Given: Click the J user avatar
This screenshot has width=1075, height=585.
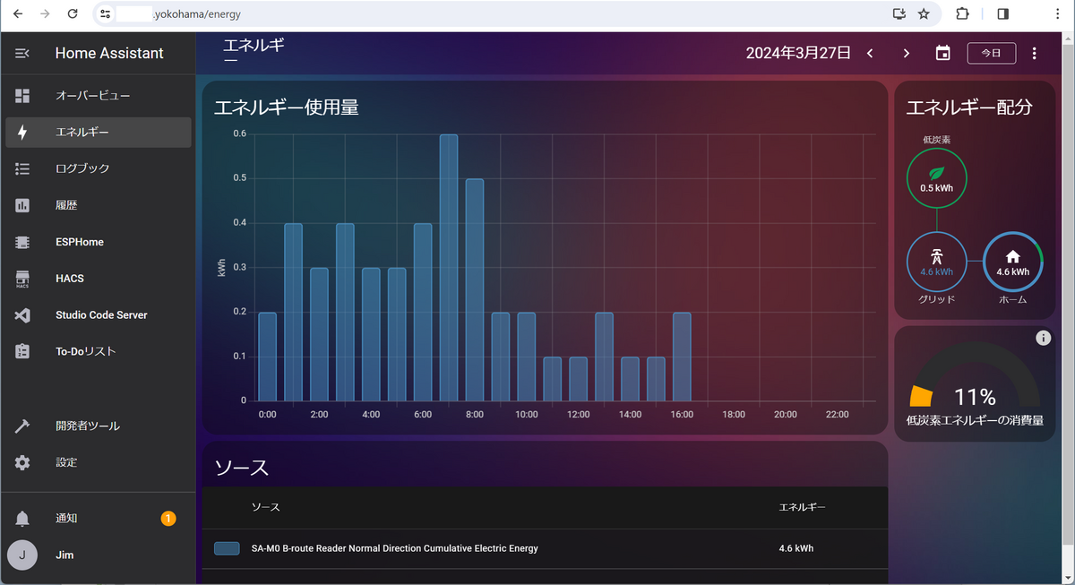Looking at the screenshot, I should pos(22,555).
